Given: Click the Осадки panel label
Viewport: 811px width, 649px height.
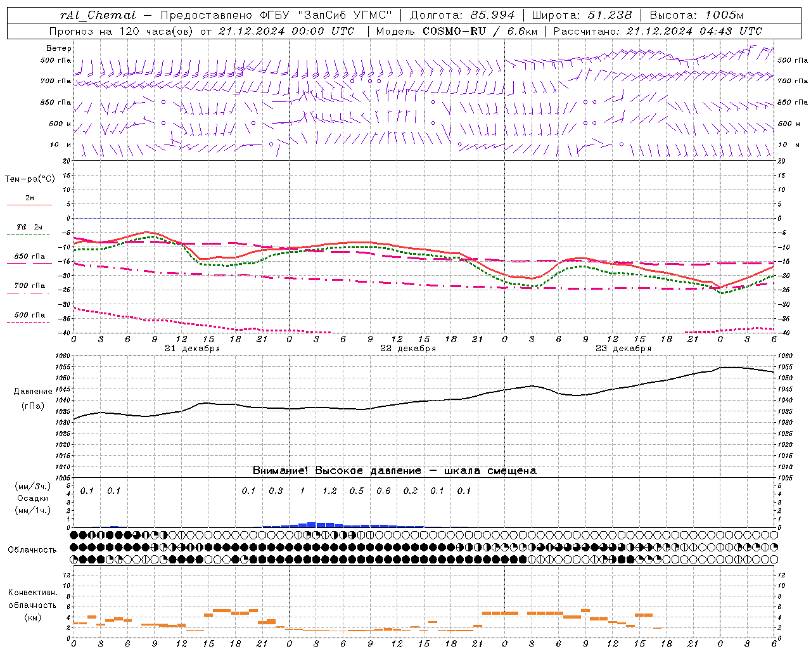Looking at the screenshot, I should (33, 498).
